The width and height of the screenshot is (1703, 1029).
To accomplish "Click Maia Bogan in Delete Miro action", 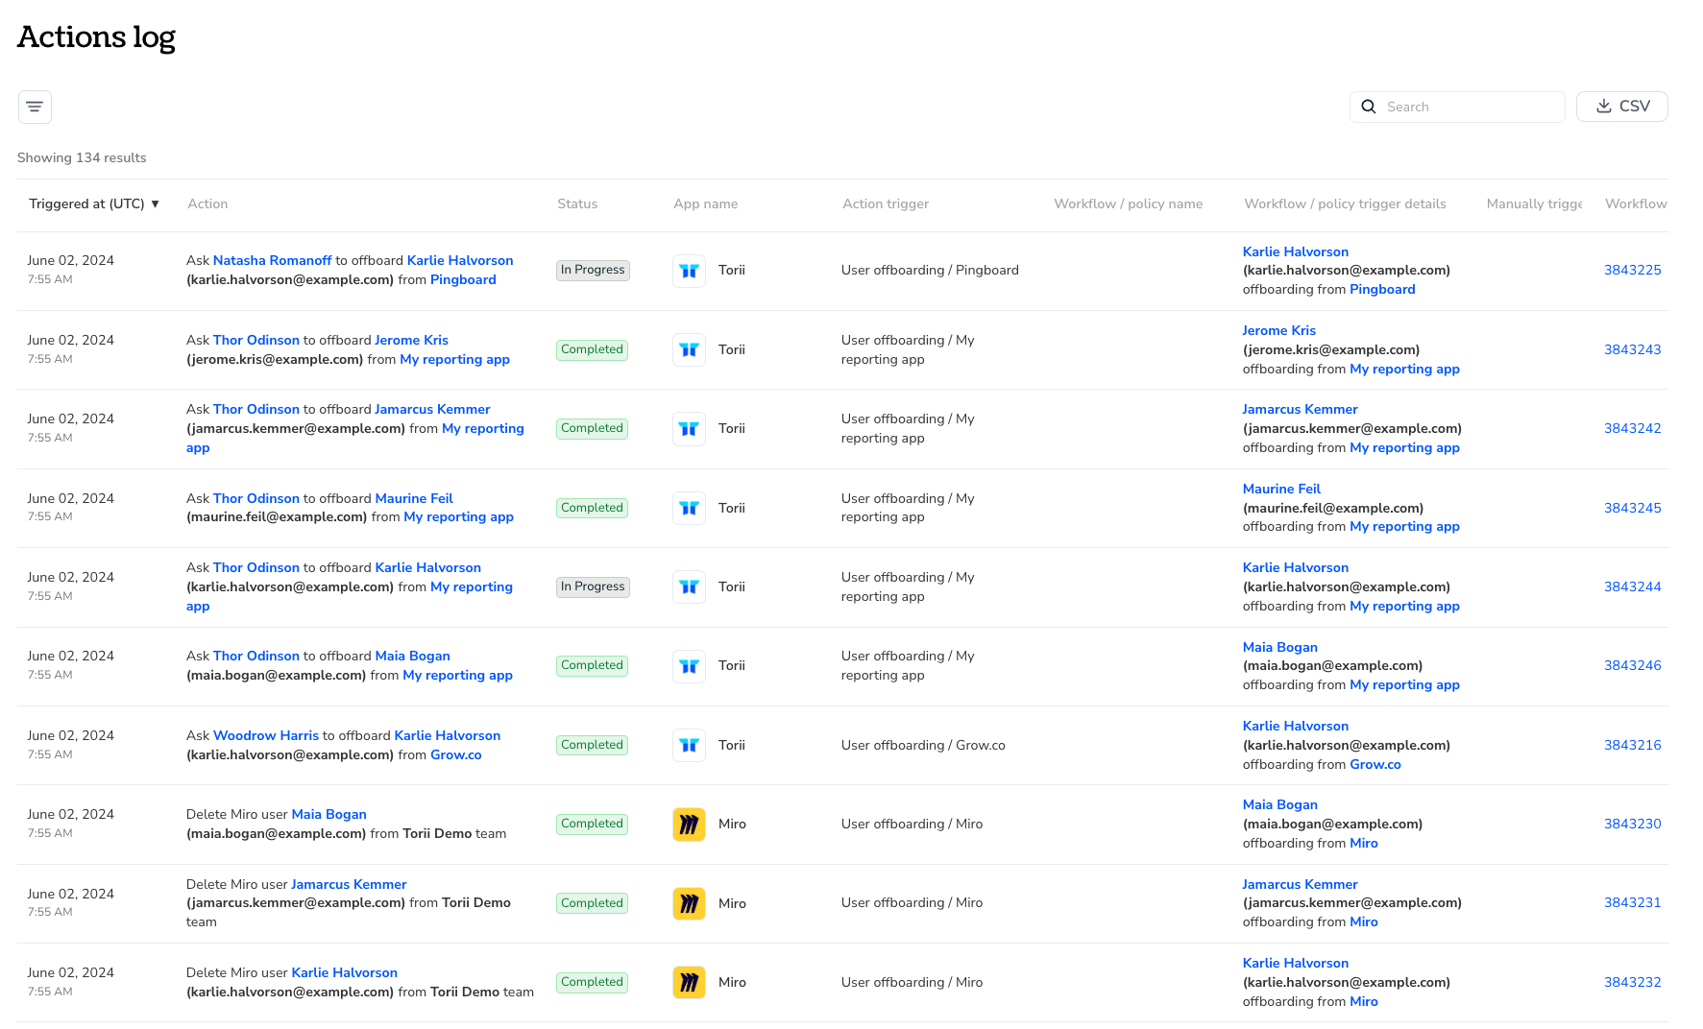I will (328, 814).
